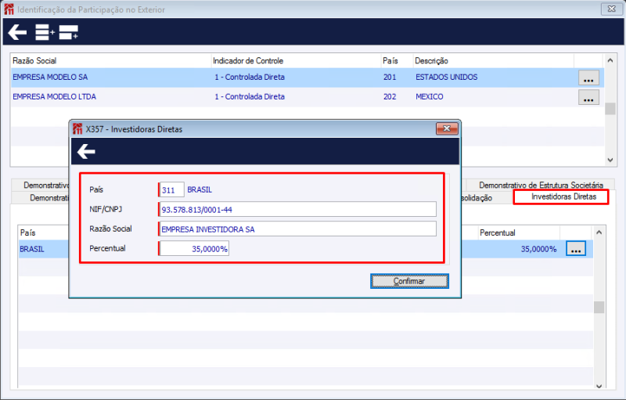Close the X357 Investidoras Diretas dialog

click(x=447, y=128)
